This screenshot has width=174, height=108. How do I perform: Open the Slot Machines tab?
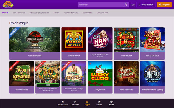(19, 13)
